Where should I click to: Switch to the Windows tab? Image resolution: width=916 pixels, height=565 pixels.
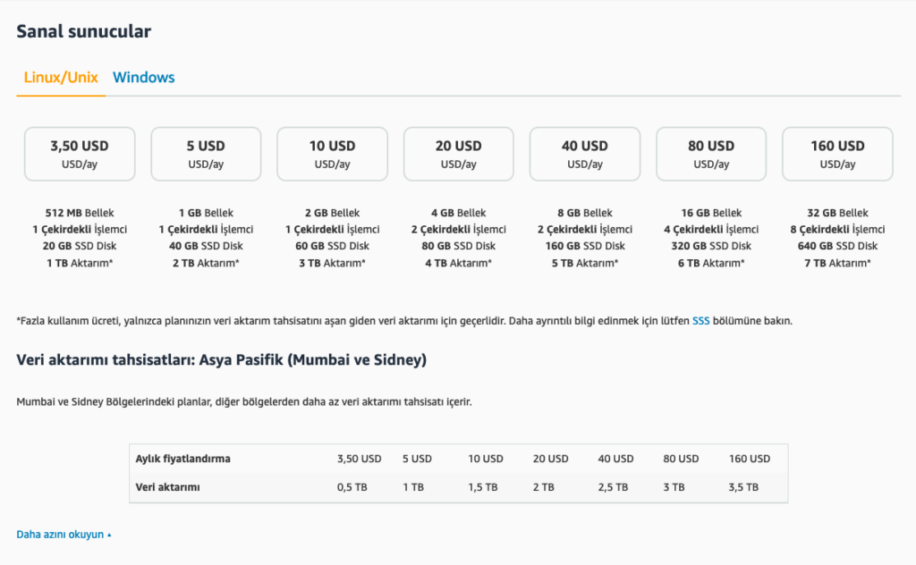click(144, 78)
